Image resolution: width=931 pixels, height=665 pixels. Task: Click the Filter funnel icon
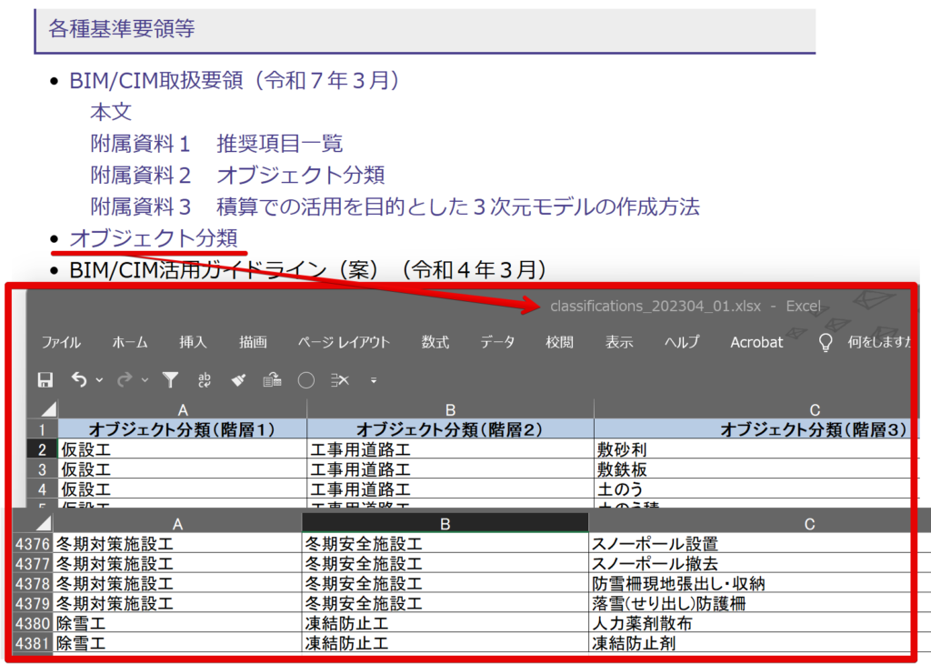pyautogui.click(x=170, y=380)
